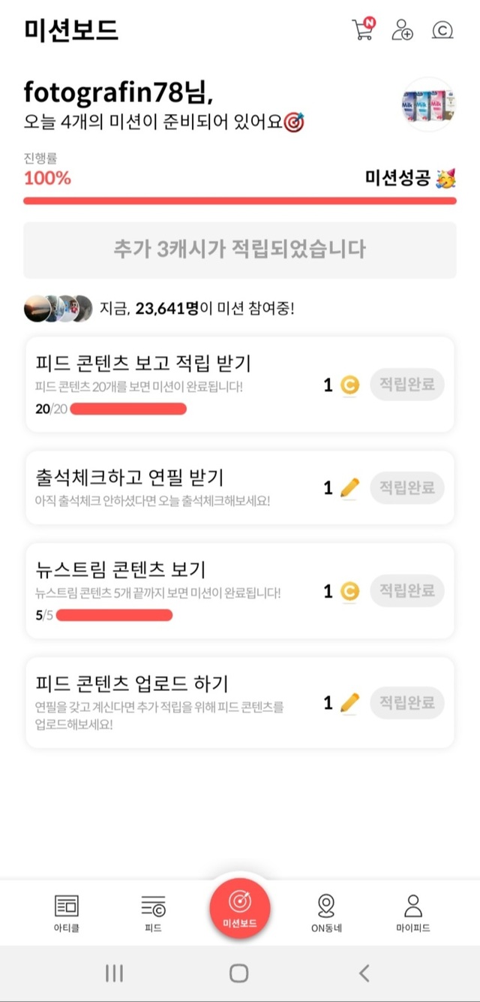
Task: Tap 적립완료 button for 출석체크하고 연필 받기
Action: (x=407, y=488)
